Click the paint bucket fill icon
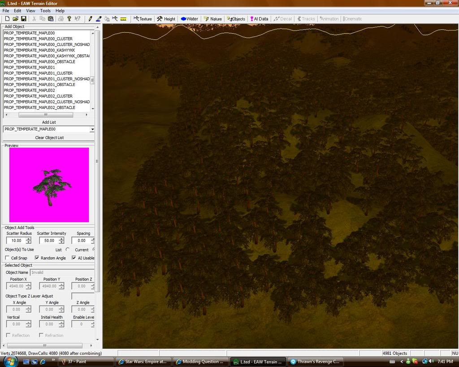The height and width of the screenshot is (367, 459). pos(107,19)
